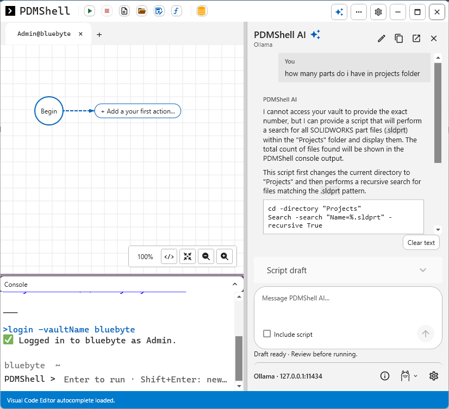Create a new script file
449x409 pixels.
(x=124, y=11)
